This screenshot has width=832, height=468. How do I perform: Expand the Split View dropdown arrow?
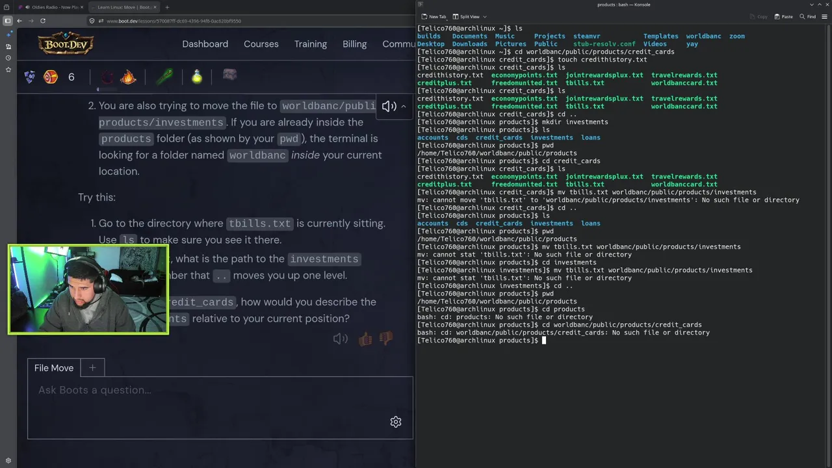(485, 16)
